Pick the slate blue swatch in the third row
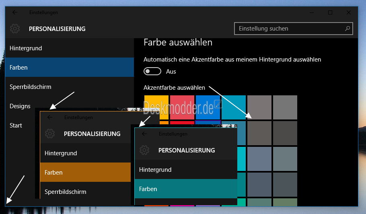Image resolution: width=366 pixels, height=214 pixels. (259, 159)
